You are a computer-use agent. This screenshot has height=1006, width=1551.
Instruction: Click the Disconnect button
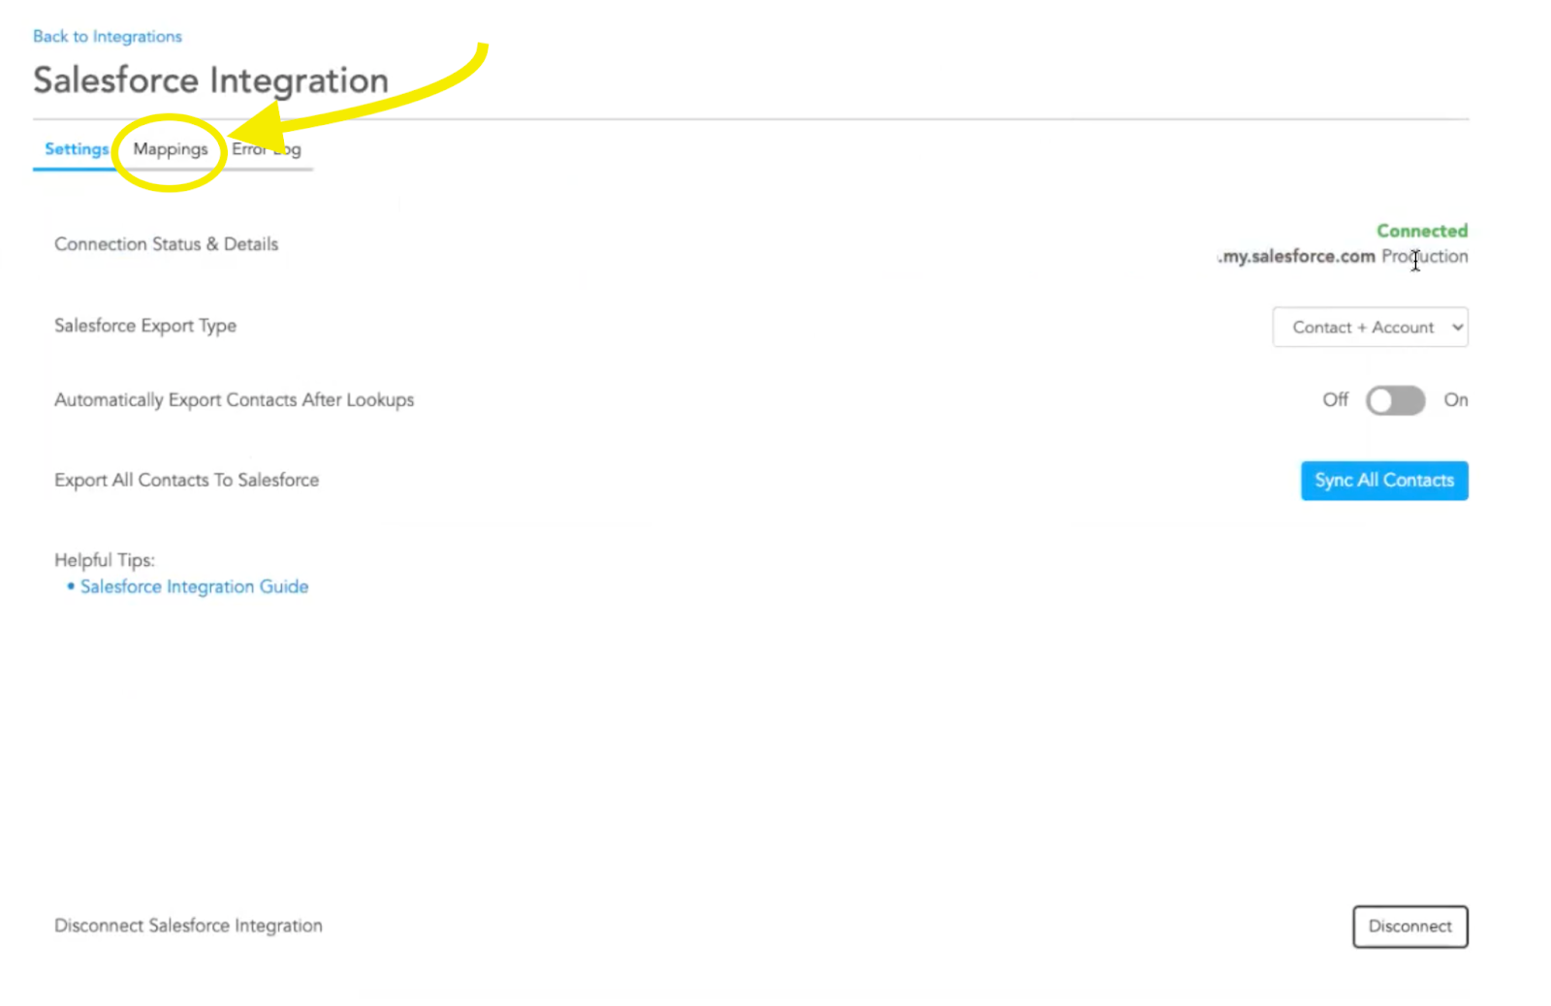coord(1410,927)
